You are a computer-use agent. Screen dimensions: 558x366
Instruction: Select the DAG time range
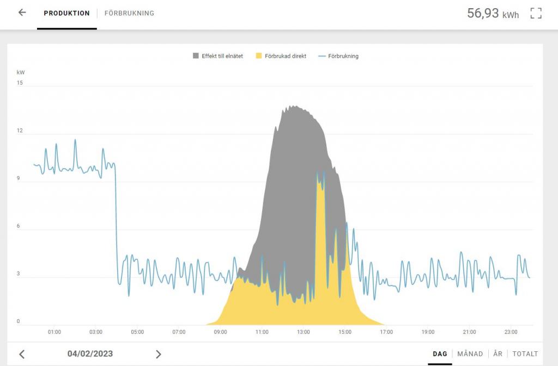pyautogui.click(x=440, y=353)
